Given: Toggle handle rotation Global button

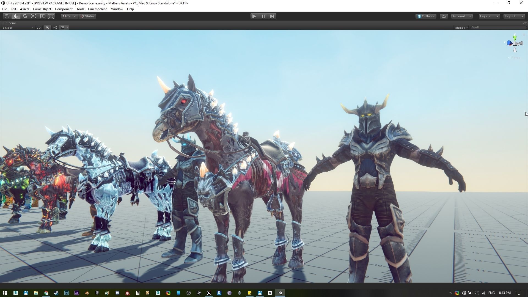Looking at the screenshot, I should coord(88,16).
